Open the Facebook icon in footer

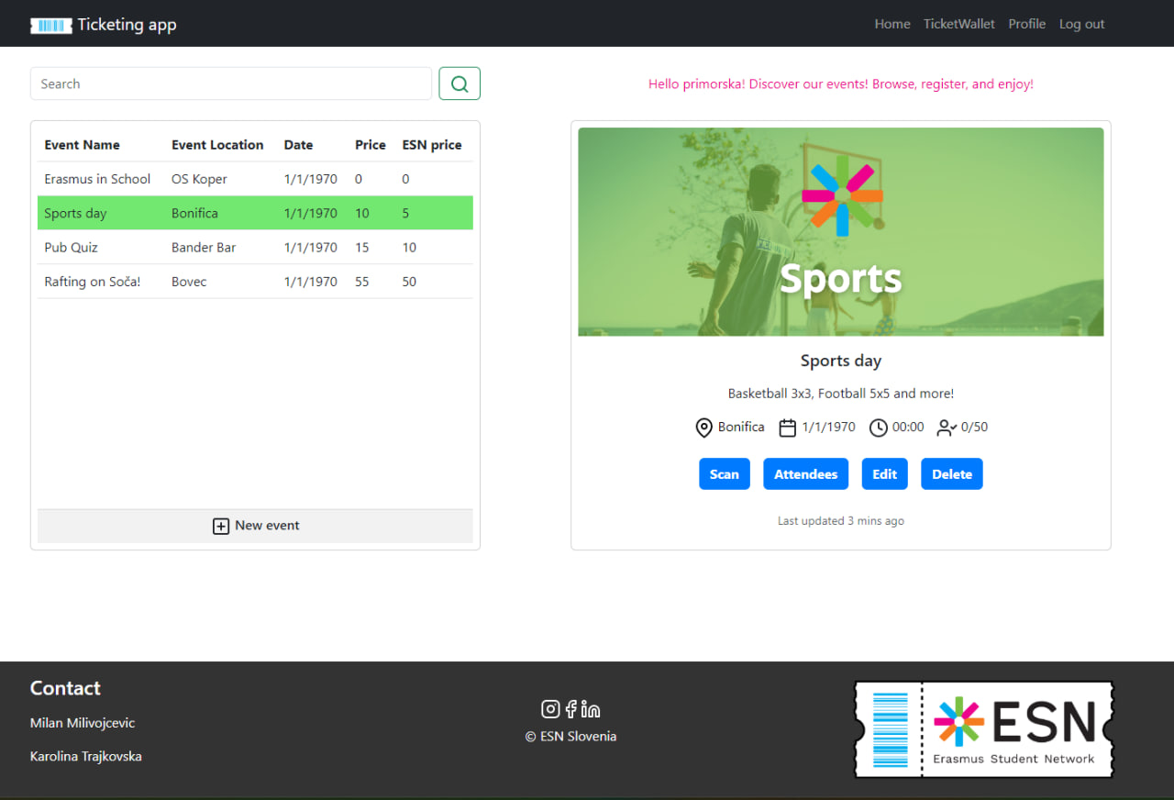571,708
